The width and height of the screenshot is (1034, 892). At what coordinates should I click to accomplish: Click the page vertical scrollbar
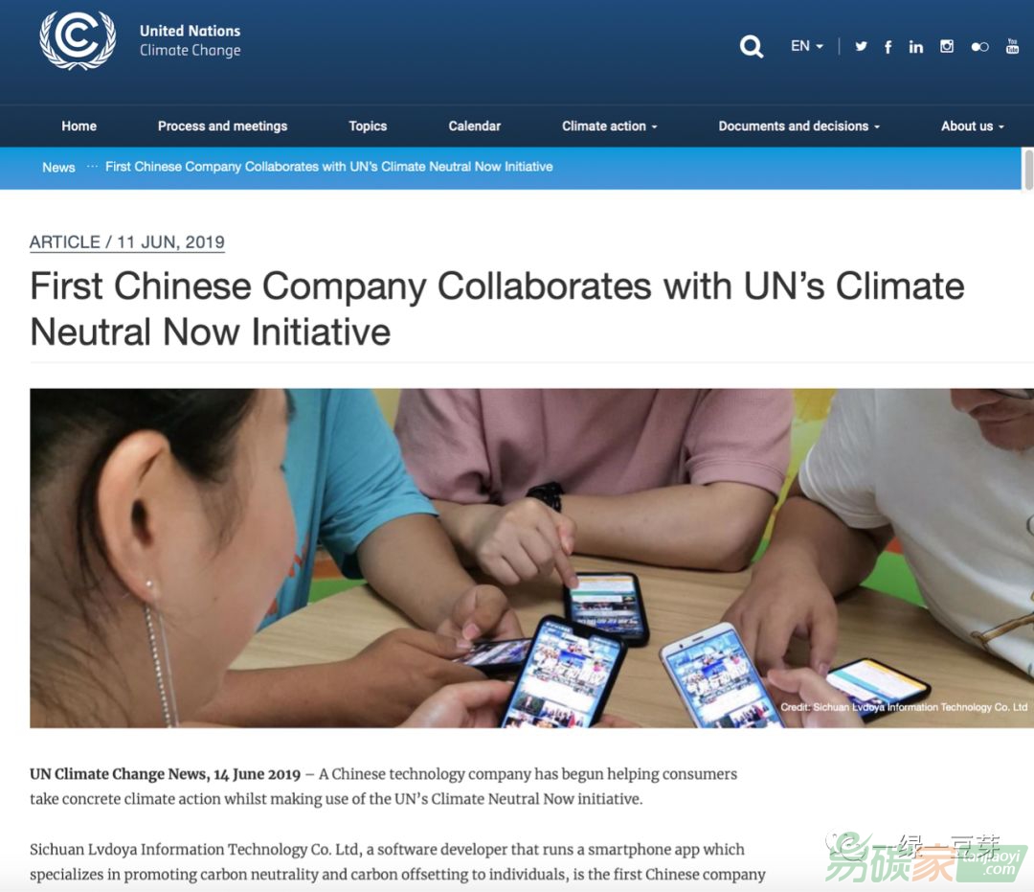[x=1028, y=170]
